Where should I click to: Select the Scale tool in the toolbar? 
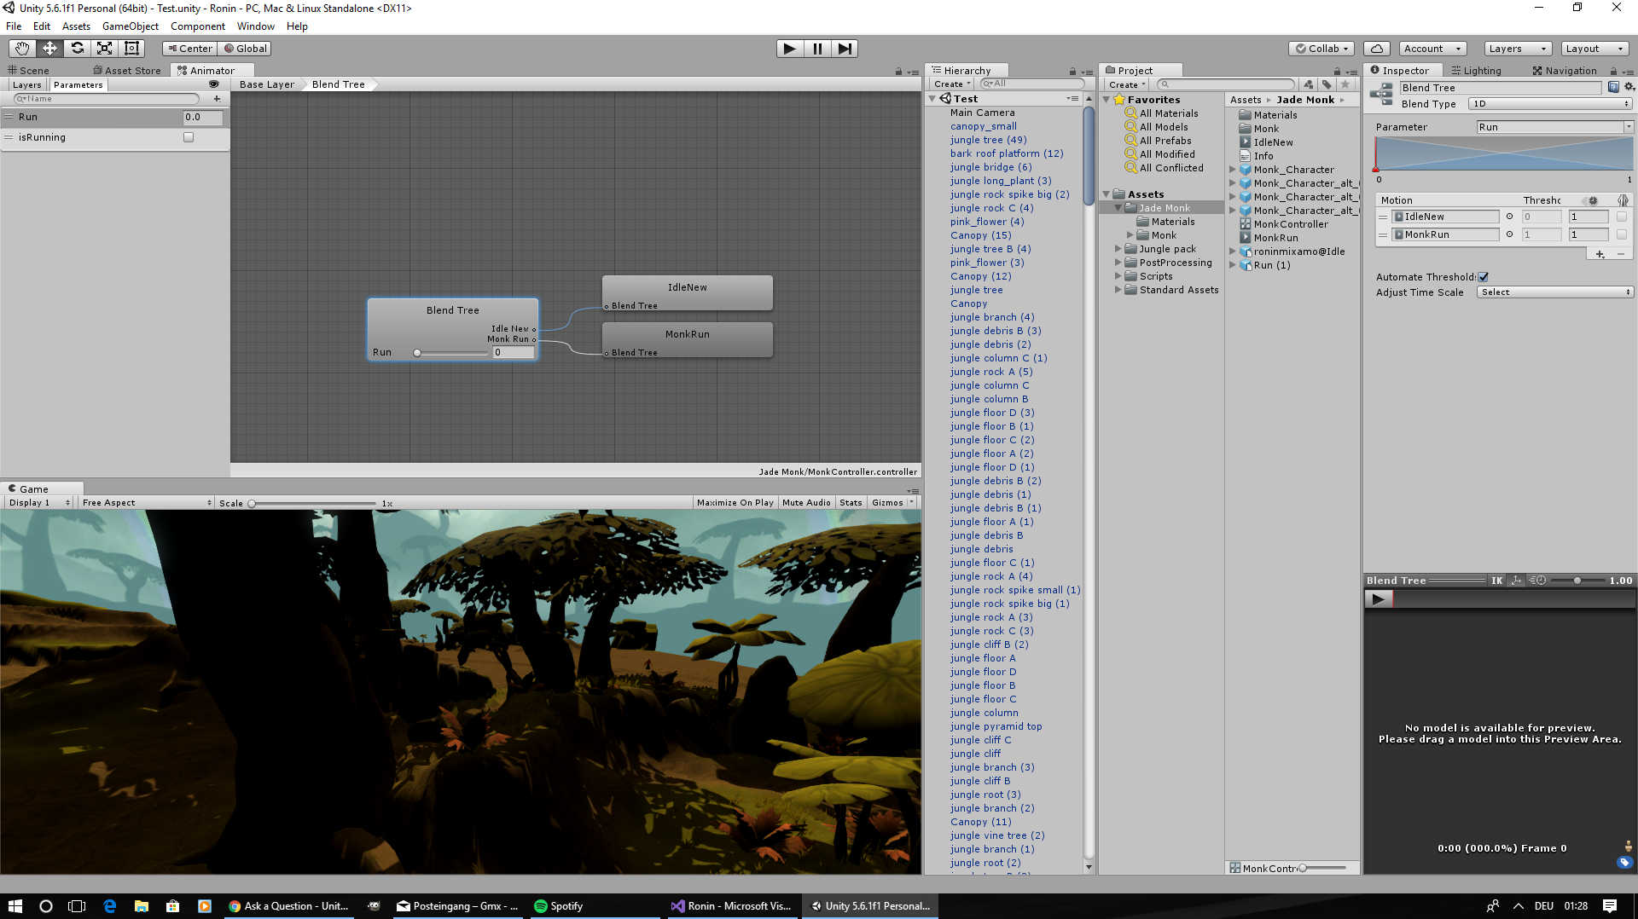pyautogui.click(x=104, y=49)
